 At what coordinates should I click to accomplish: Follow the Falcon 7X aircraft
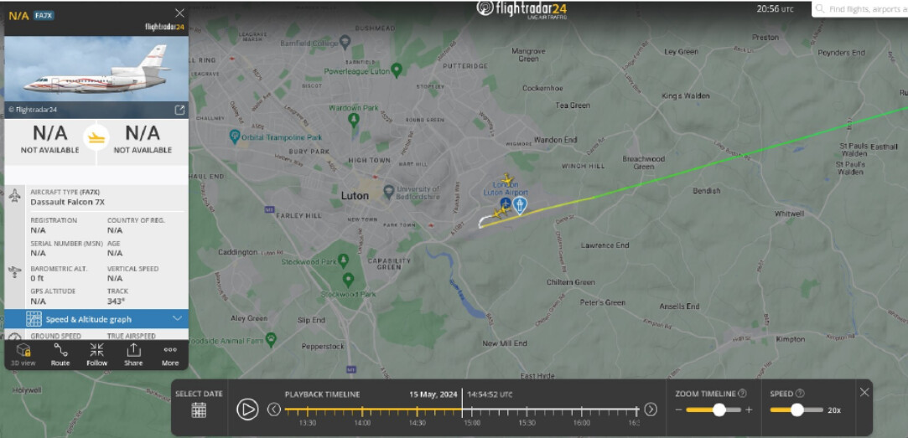point(96,354)
